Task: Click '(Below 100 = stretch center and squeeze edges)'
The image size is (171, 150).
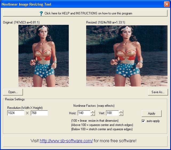Action: point(102,129)
